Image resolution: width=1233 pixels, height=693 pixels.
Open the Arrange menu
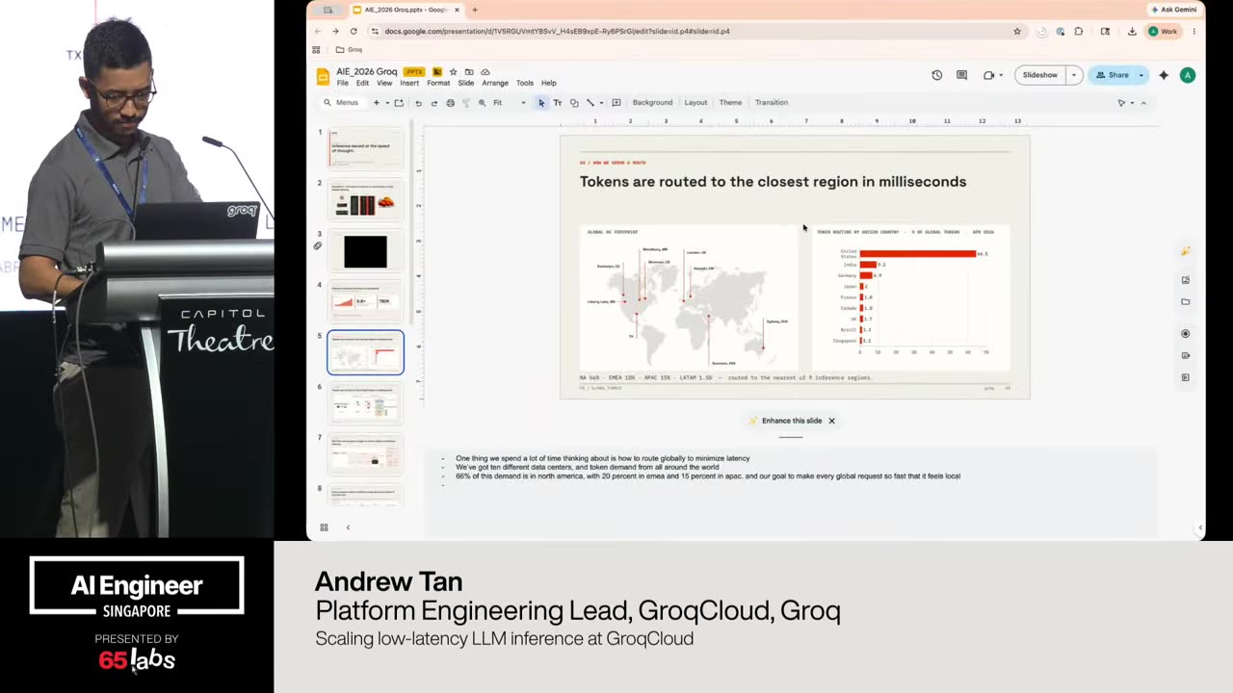[x=495, y=83]
